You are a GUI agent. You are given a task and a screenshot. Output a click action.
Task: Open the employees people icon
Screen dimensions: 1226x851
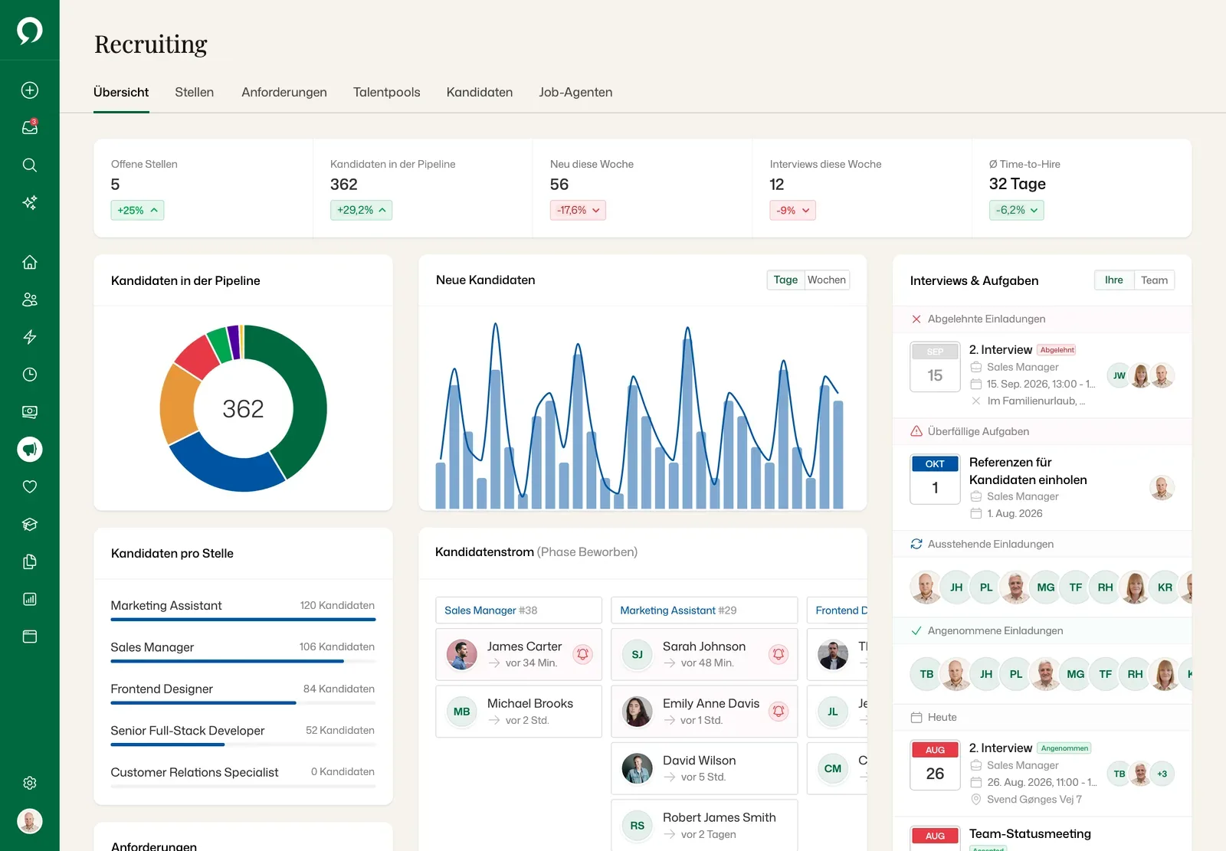coord(30,299)
